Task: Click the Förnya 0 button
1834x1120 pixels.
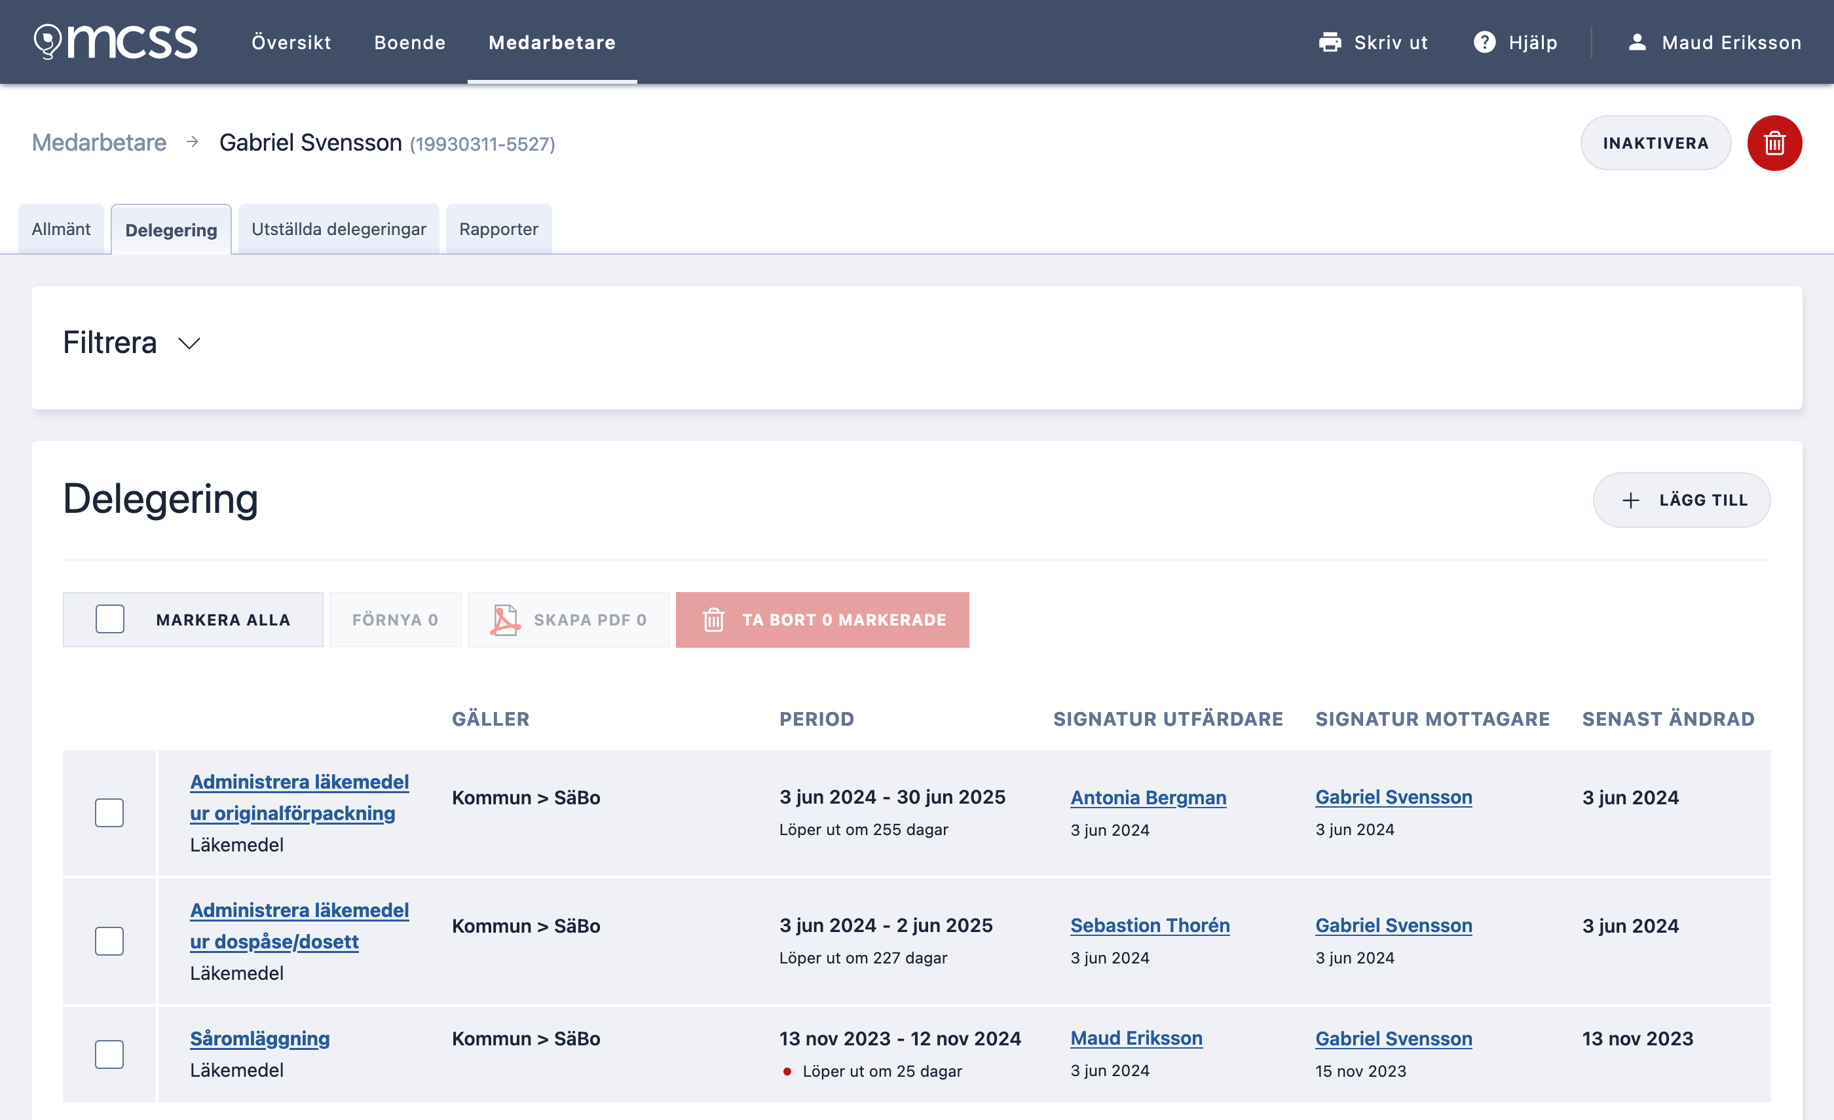Action: (x=395, y=619)
